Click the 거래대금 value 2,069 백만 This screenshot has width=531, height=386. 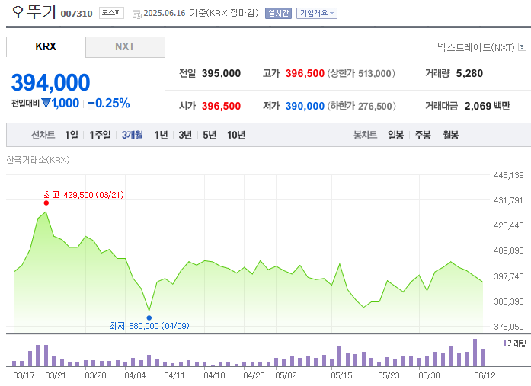(x=488, y=107)
